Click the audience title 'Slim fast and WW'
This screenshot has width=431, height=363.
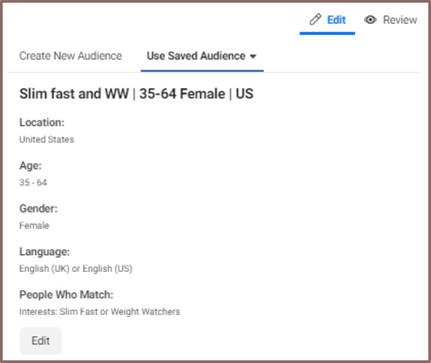74,94
